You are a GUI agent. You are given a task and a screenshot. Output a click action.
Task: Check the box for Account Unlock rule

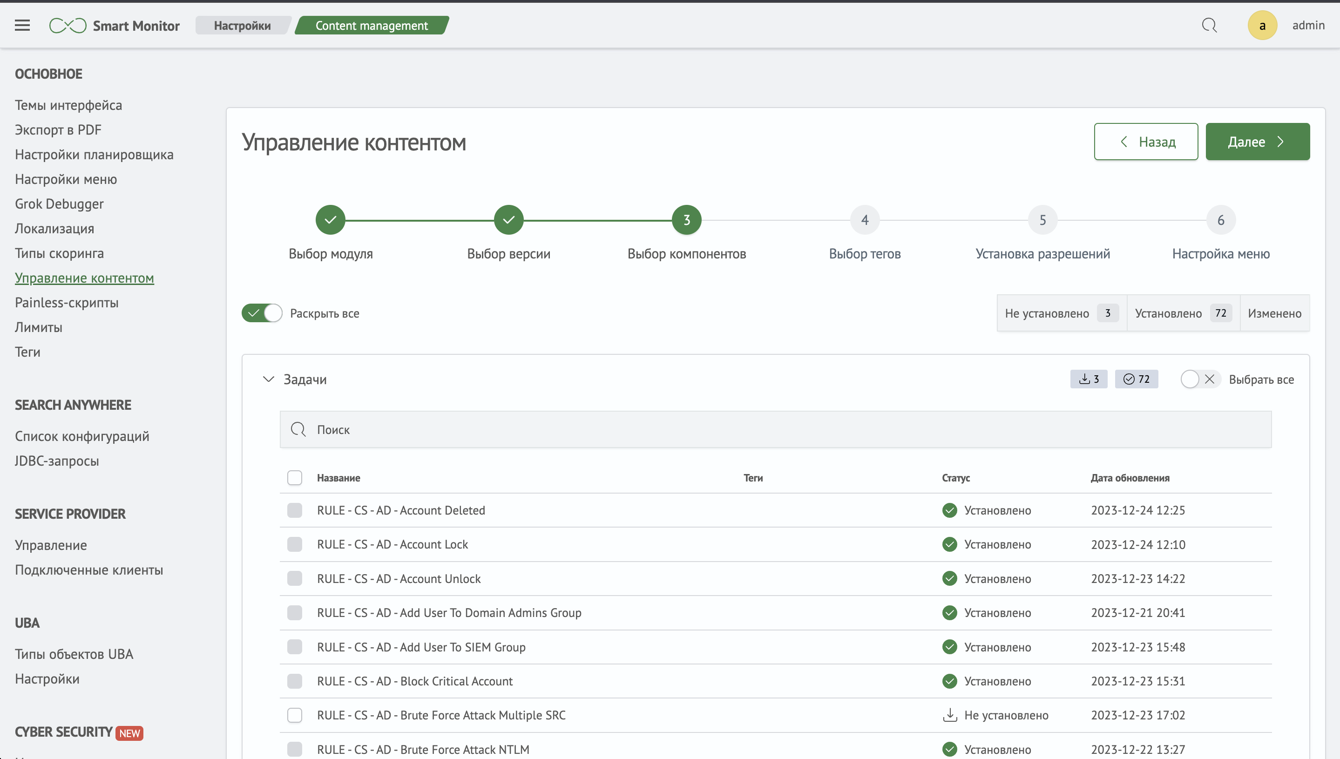[x=294, y=579]
